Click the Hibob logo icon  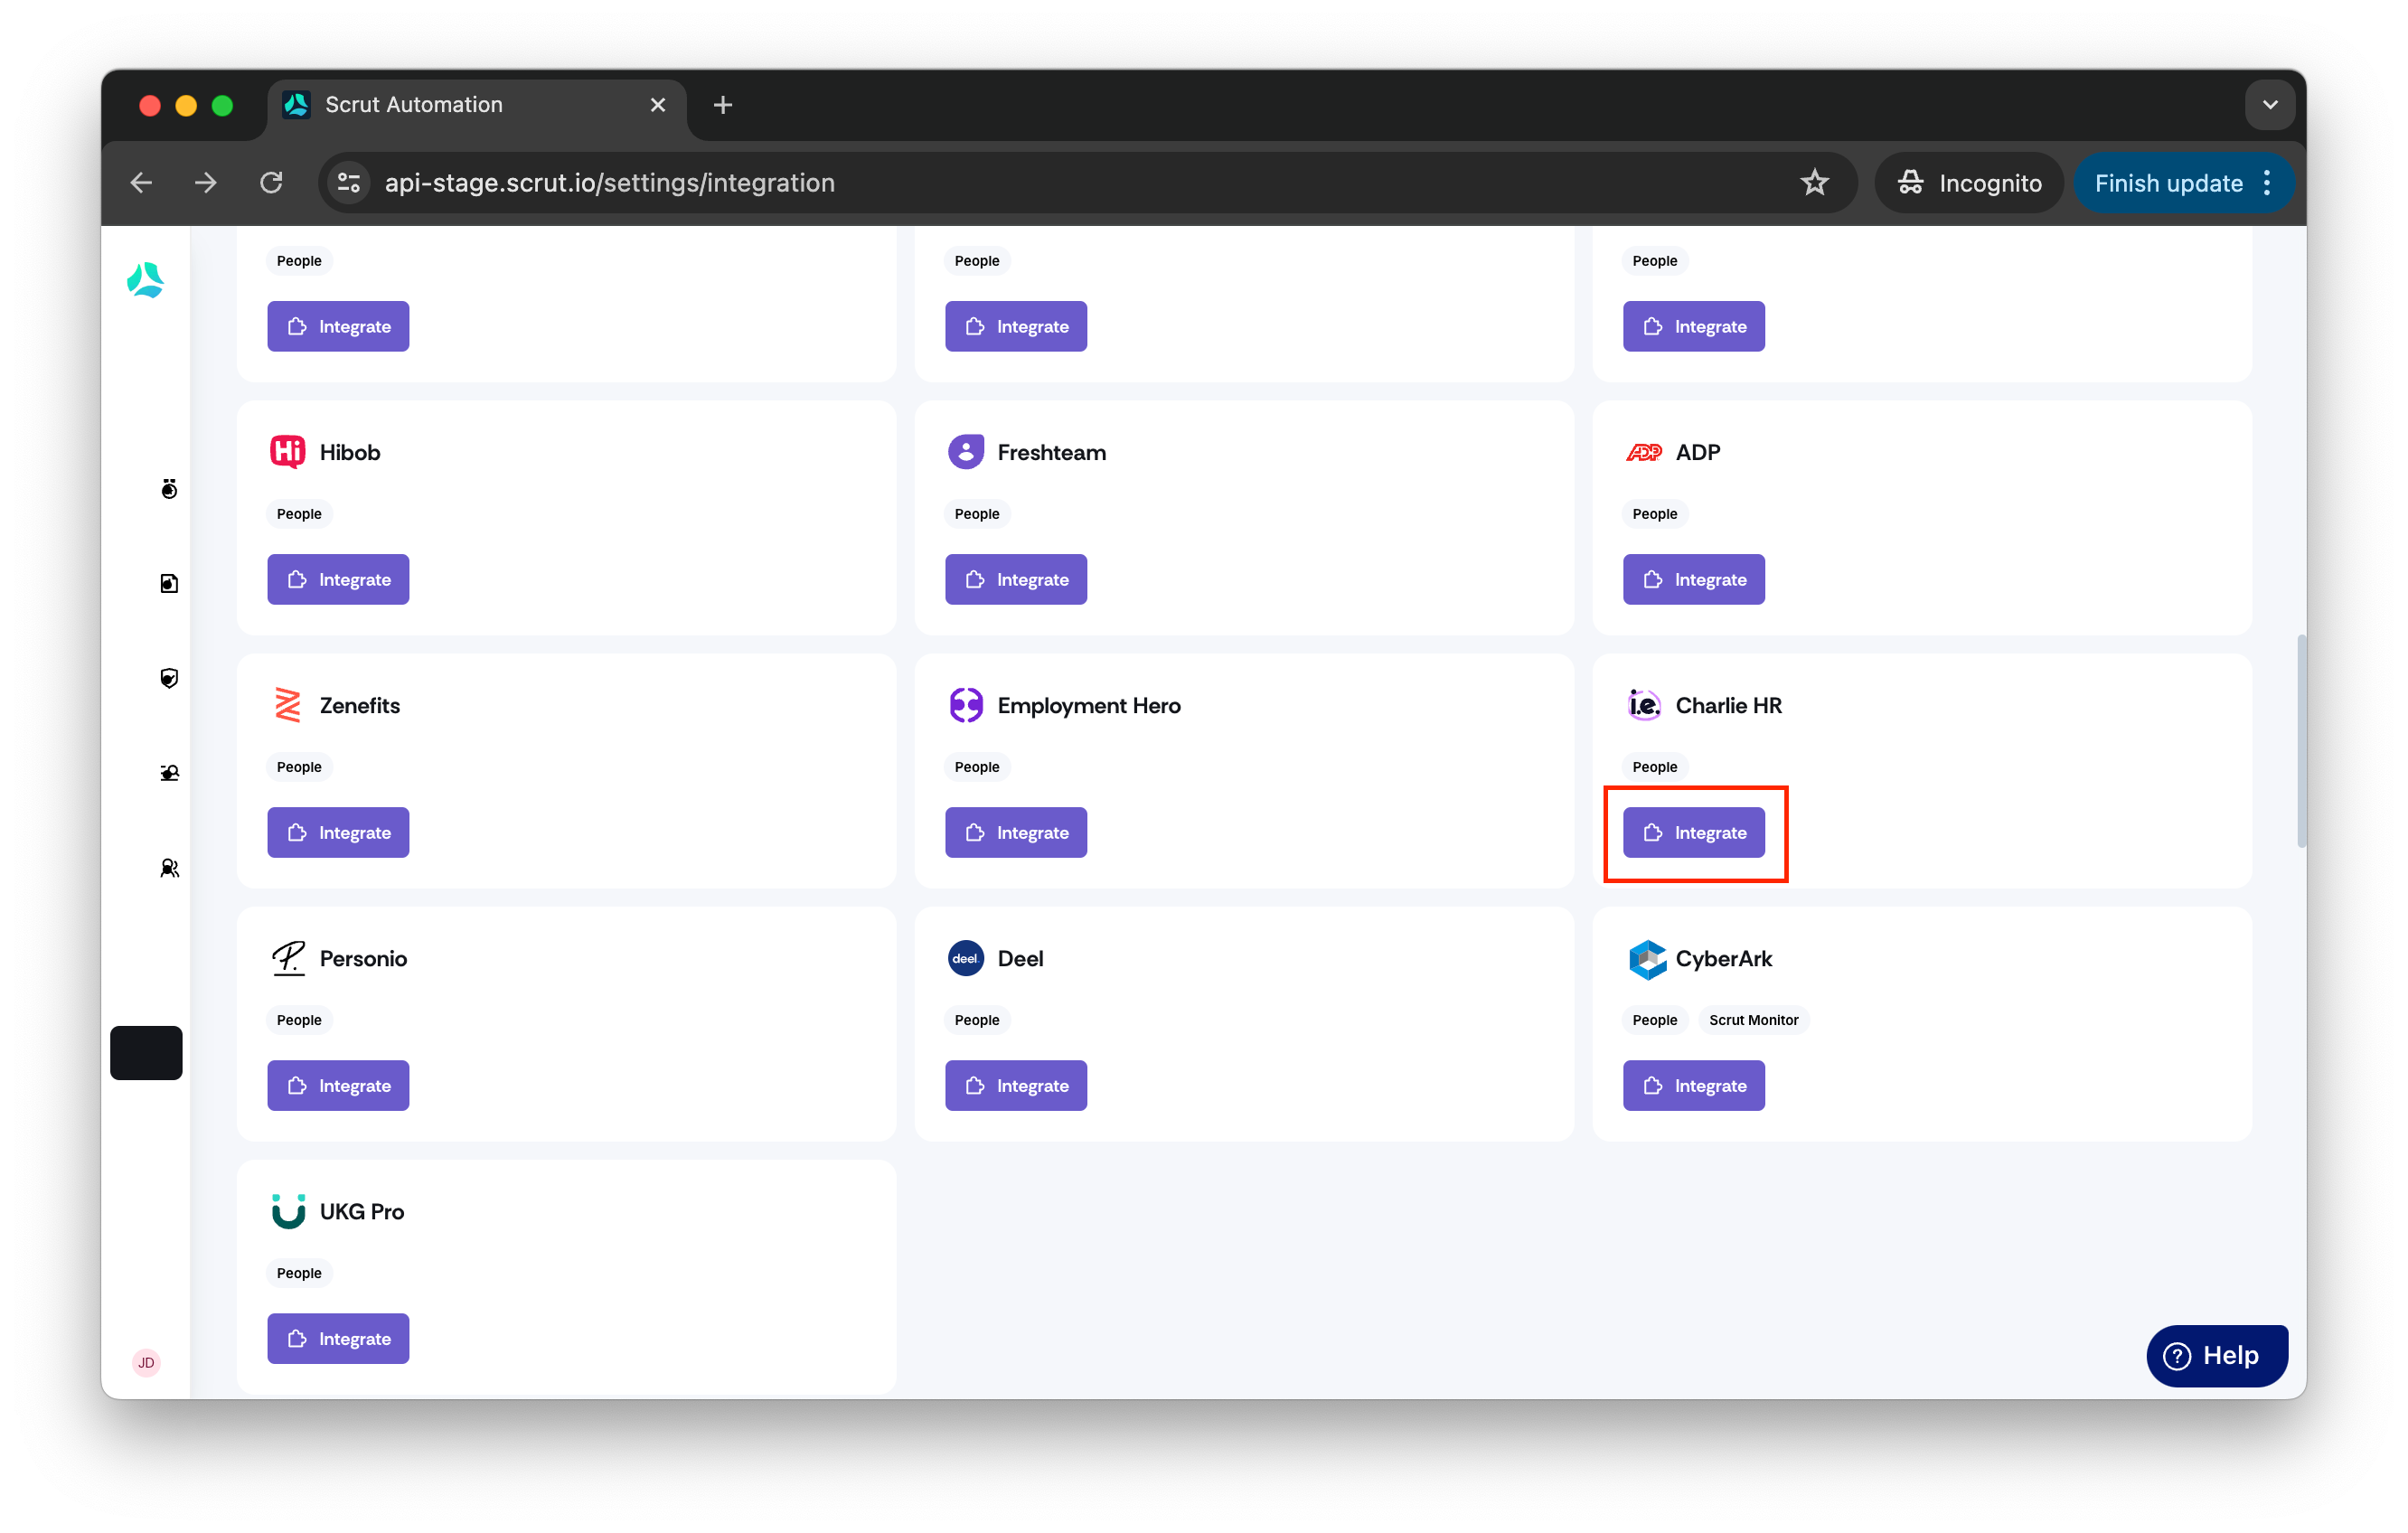[288, 452]
